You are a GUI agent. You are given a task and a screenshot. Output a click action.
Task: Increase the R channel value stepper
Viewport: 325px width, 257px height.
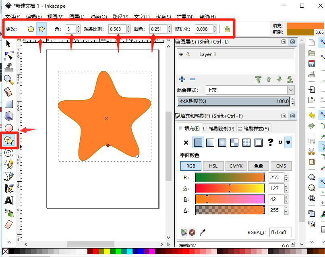[x=286, y=175]
